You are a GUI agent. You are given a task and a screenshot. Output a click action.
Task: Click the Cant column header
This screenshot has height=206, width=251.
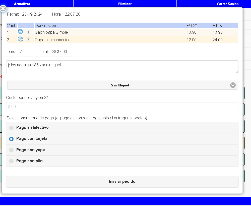pyautogui.click(x=11, y=25)
